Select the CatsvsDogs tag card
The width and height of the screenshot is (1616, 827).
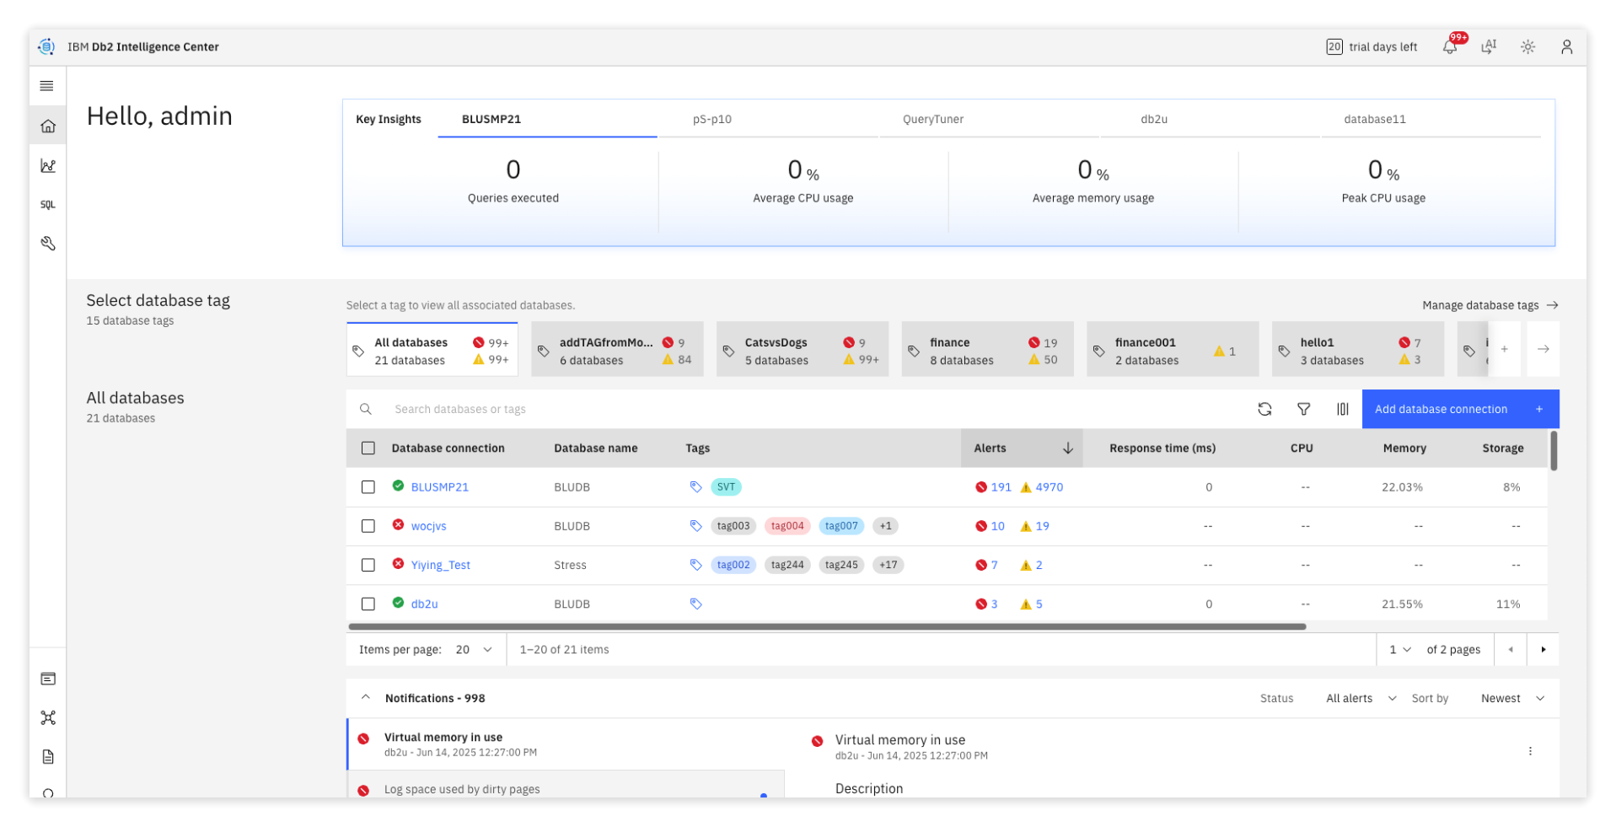click(802, 349)
